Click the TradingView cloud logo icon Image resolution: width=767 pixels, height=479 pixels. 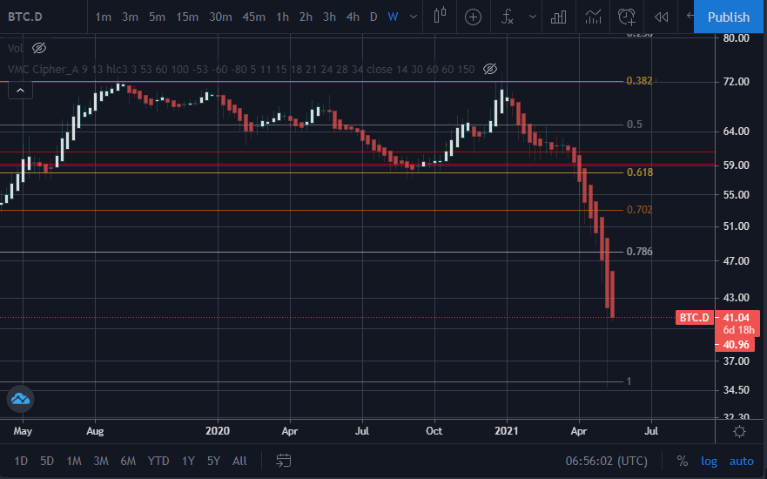pos(20,399)
